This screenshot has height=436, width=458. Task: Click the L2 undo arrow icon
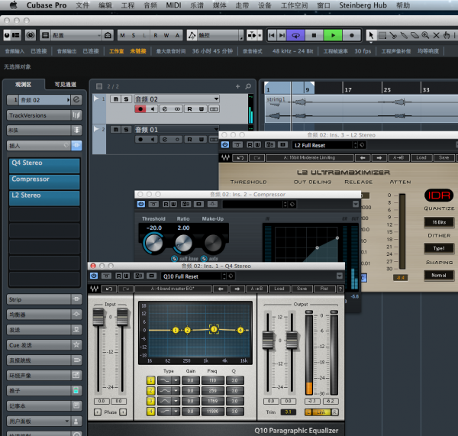(x=240, y=158)
